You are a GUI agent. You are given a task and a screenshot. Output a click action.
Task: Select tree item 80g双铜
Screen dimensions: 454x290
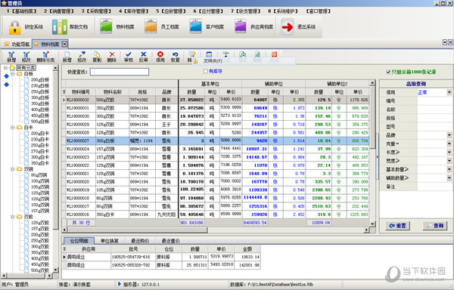click(x=39, y=175)
